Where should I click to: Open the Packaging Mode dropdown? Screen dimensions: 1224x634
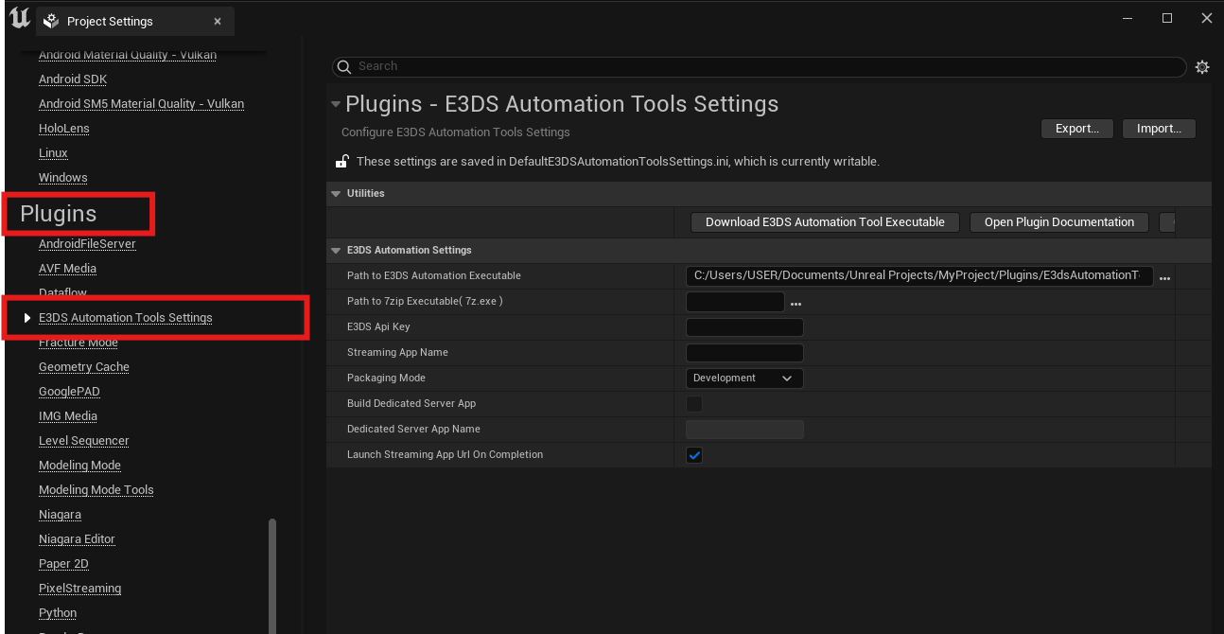(743, 379)
